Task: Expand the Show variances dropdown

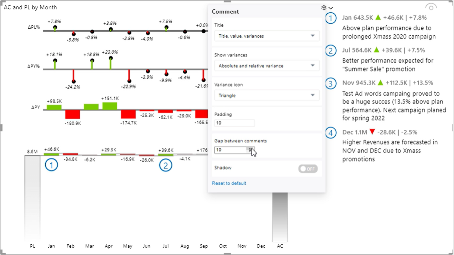Action: (x=267, y=66)
